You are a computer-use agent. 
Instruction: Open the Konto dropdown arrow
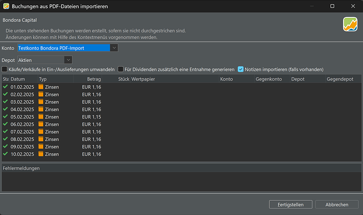pos(114,48)
